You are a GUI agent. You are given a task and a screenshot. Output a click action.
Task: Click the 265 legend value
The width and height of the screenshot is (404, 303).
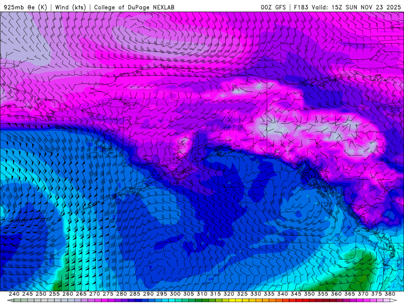click(81, 294)
